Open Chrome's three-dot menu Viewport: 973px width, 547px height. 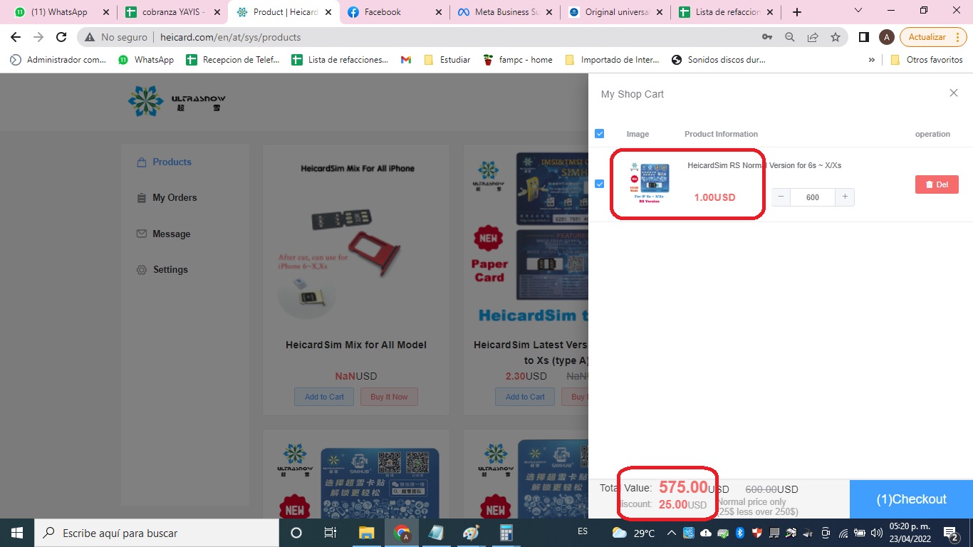click(958, 37)
